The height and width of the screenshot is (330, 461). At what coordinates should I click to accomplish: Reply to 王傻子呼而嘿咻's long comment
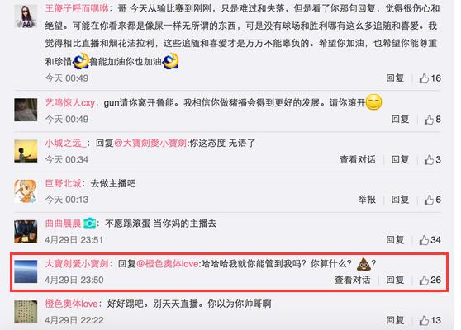(395, 78)
